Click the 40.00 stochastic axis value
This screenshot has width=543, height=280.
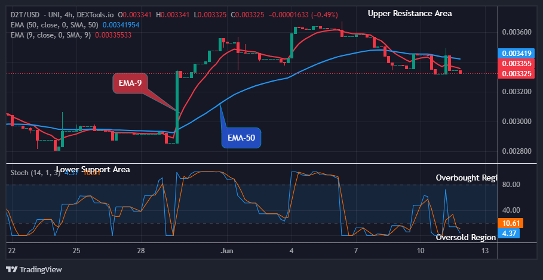[511, 210]
